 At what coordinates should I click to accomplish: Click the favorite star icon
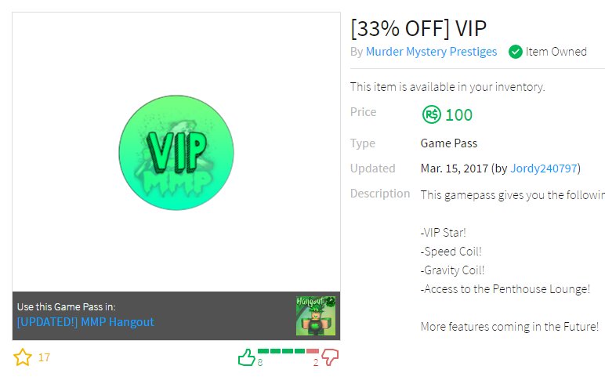click(23, 357)
